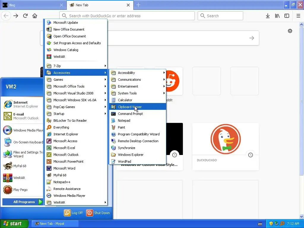Toggle the sidebar panel icon
304x228 pixels.
click(287, 16)
